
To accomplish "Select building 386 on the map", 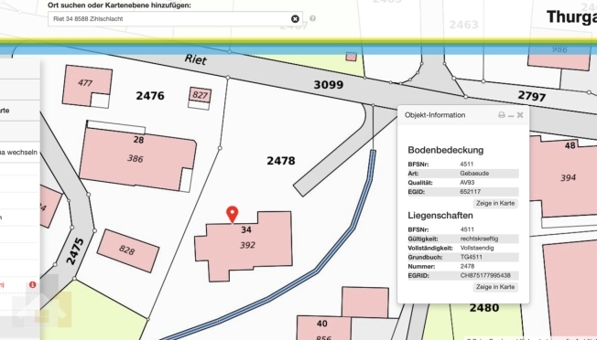I will [x=136, y=158].
